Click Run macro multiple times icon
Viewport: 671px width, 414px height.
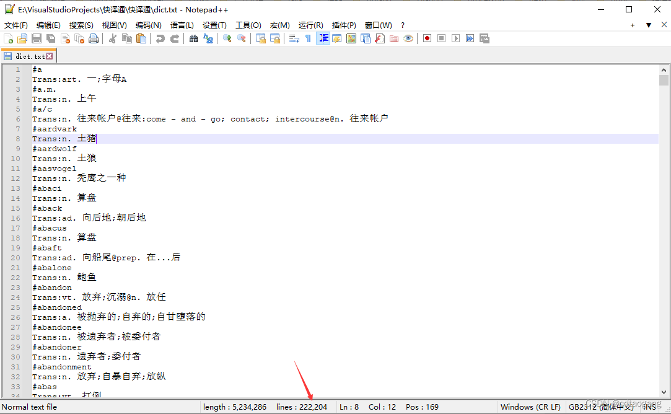tap(470, 38)
